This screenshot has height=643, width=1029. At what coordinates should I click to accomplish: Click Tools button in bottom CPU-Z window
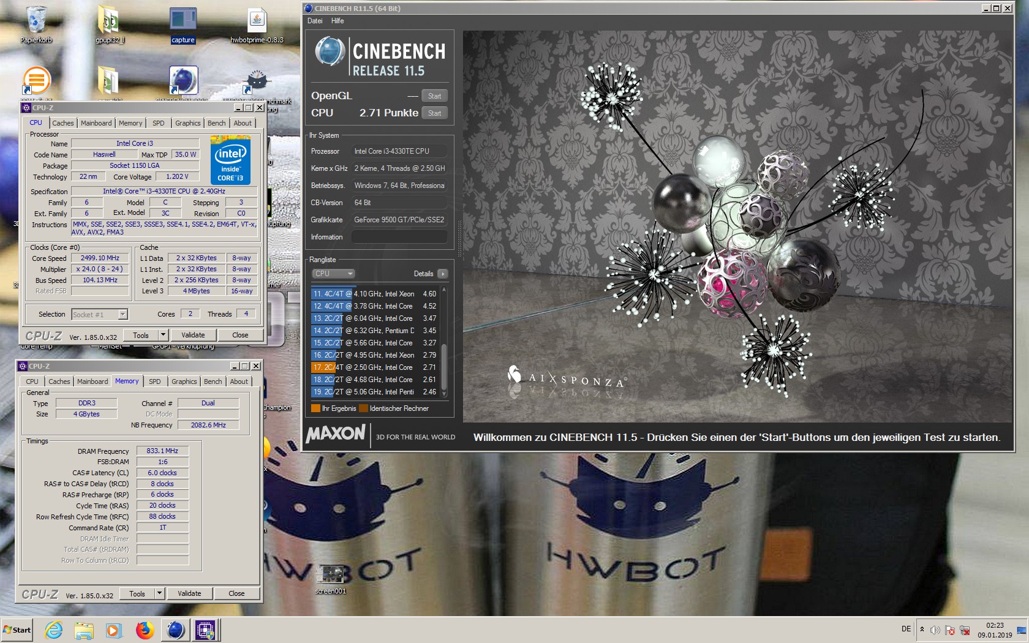[137, 593]
